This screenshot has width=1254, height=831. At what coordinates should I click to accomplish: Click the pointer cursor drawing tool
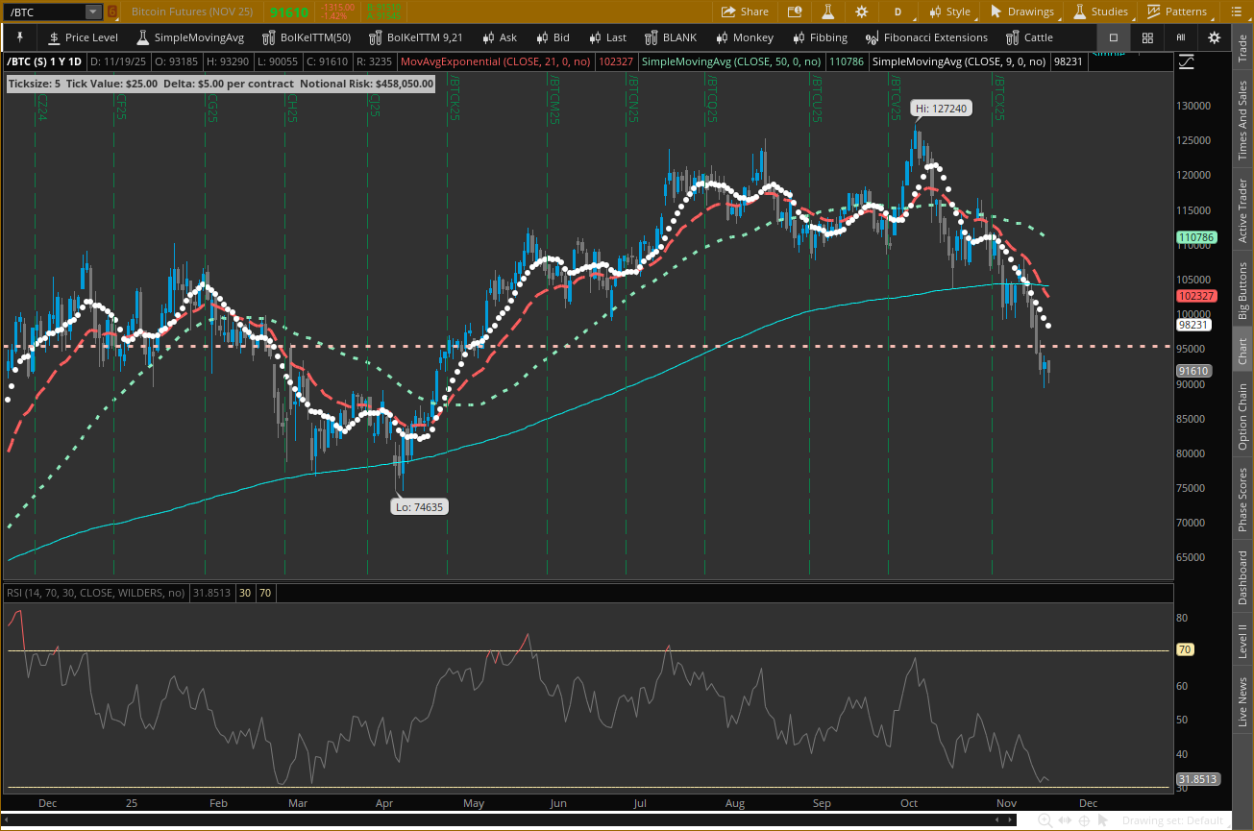(1103, 820)
